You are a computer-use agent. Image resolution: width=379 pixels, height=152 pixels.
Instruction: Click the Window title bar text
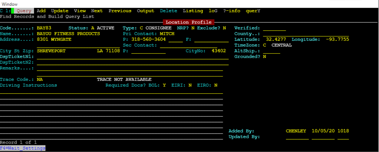[10, 4]
